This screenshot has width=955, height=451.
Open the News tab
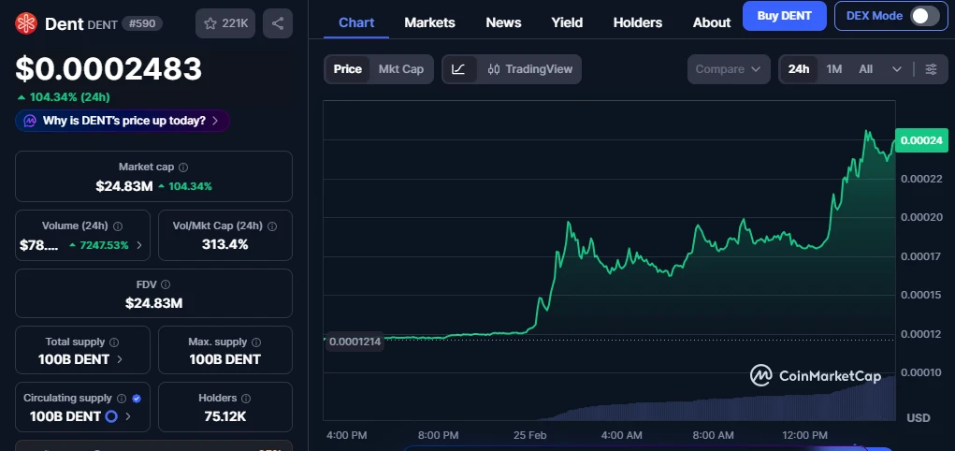[x=503, y=22]
